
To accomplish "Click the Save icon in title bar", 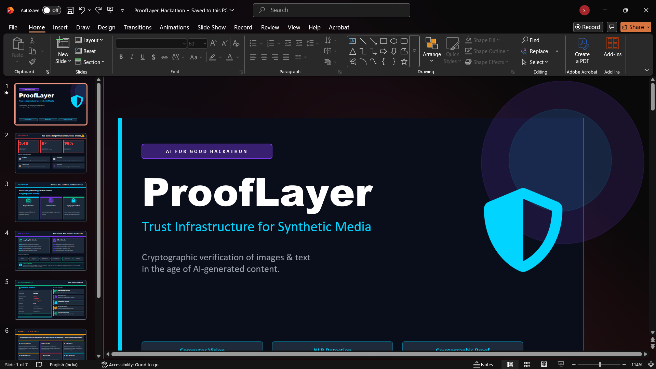I will [x=70, y=10].
